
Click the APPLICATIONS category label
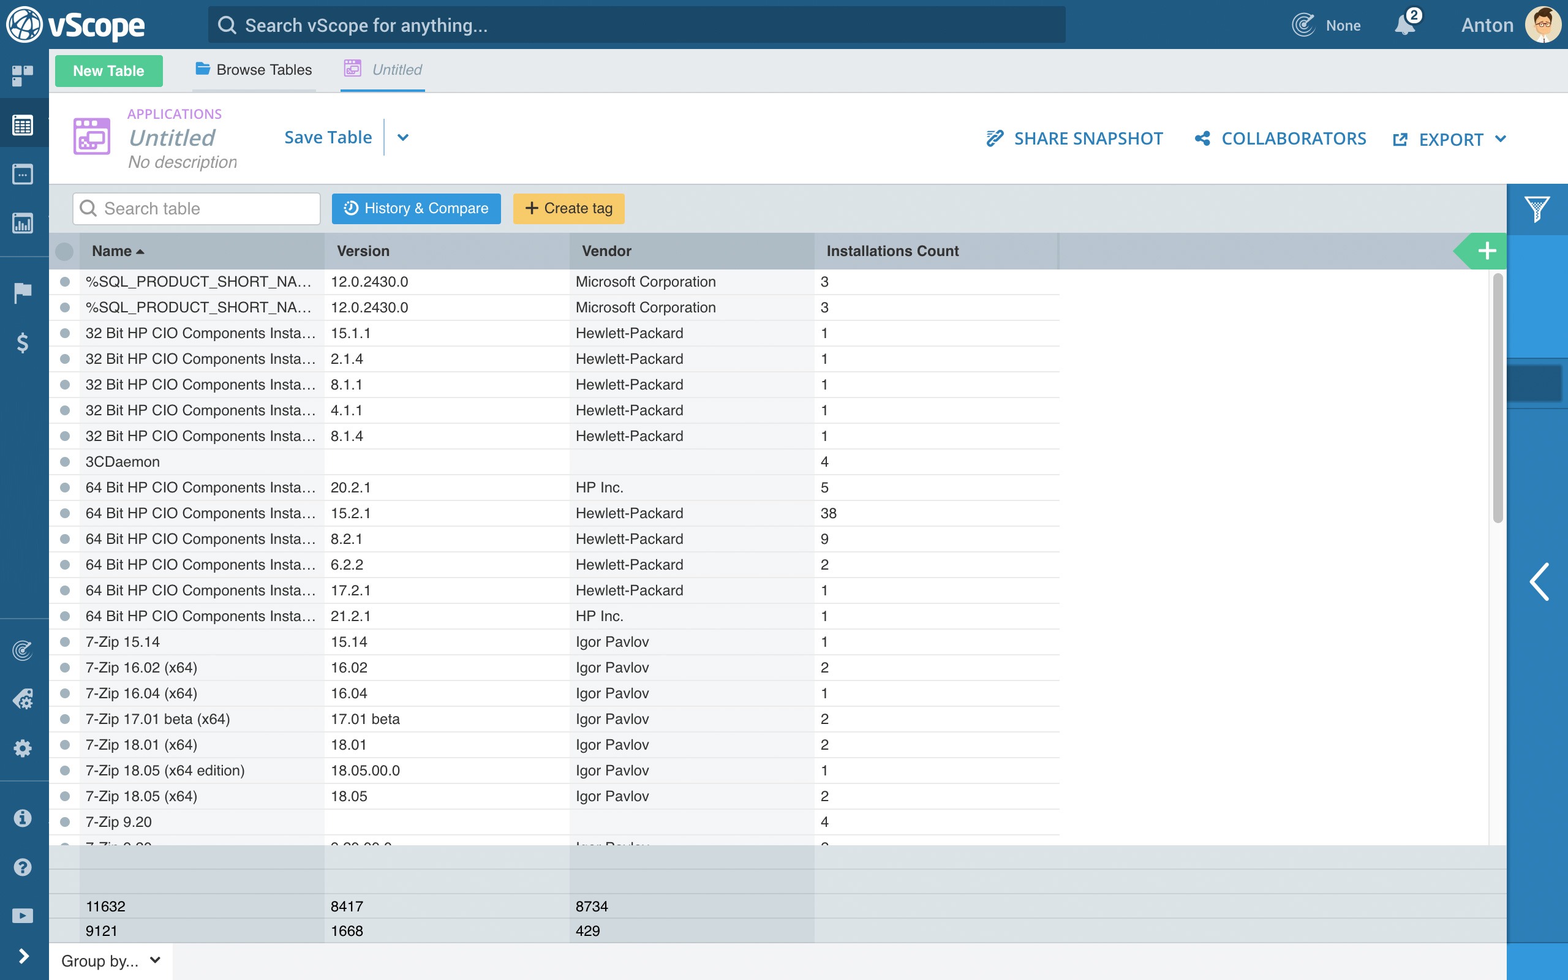click(175, 113)
